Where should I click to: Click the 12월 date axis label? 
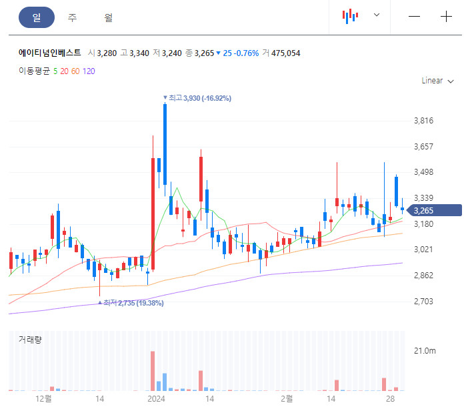coord(43,399)
